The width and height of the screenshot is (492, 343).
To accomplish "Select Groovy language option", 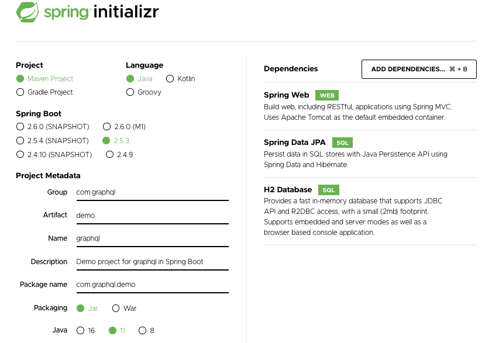I will point(130,92).
